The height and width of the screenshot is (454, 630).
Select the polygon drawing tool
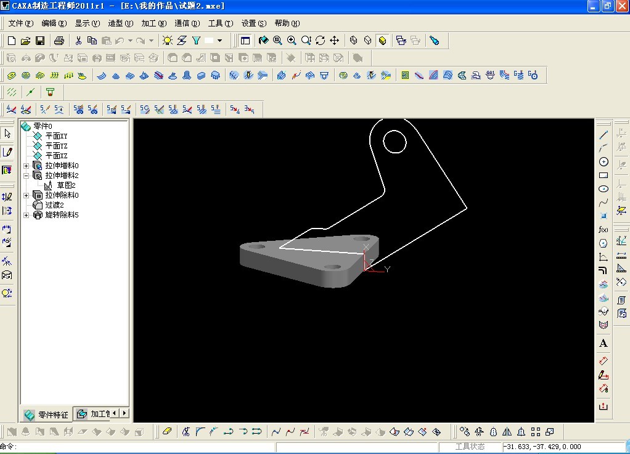603,243
